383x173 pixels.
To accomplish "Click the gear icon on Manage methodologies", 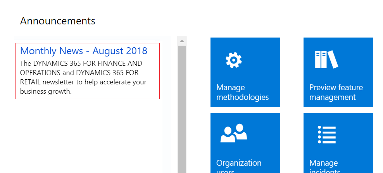I will click(x=233, y=60).
